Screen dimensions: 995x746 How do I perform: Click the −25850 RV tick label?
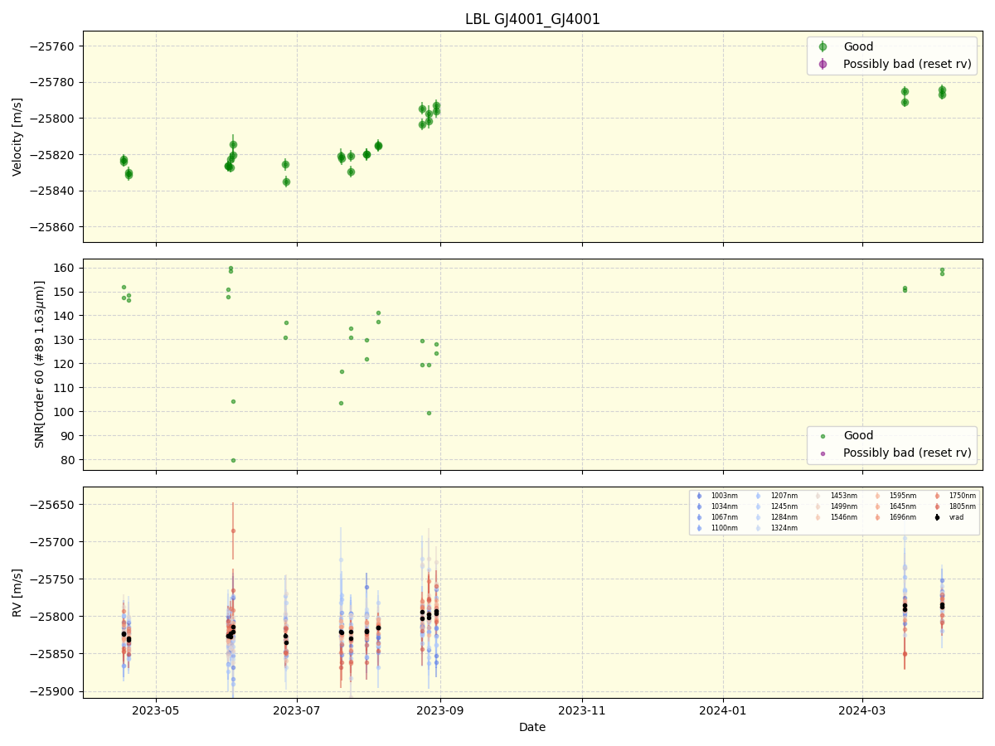[x=51, y=654]
